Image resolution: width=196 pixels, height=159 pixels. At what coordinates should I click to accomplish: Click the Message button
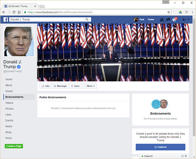(60, 86)
